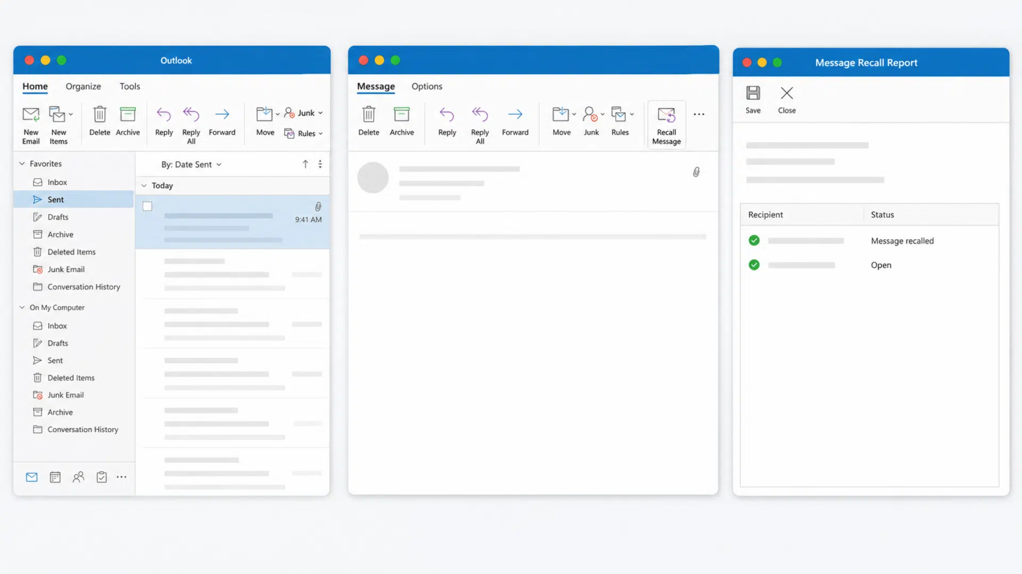Click Forward in the Message window toolbar
The width and height of the screenshot is (1022, 574).
pos(515,121)
